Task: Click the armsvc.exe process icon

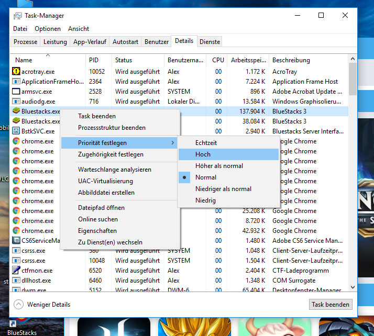Action: [16, 91]
